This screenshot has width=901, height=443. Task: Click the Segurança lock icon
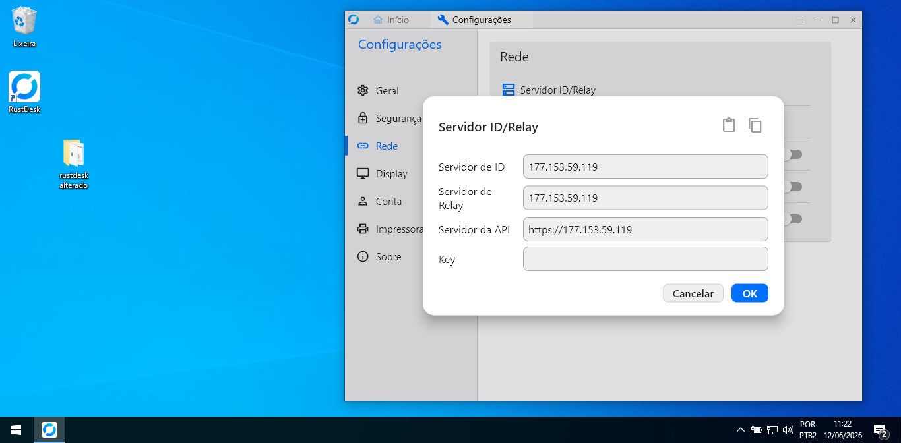coord(363,119)
